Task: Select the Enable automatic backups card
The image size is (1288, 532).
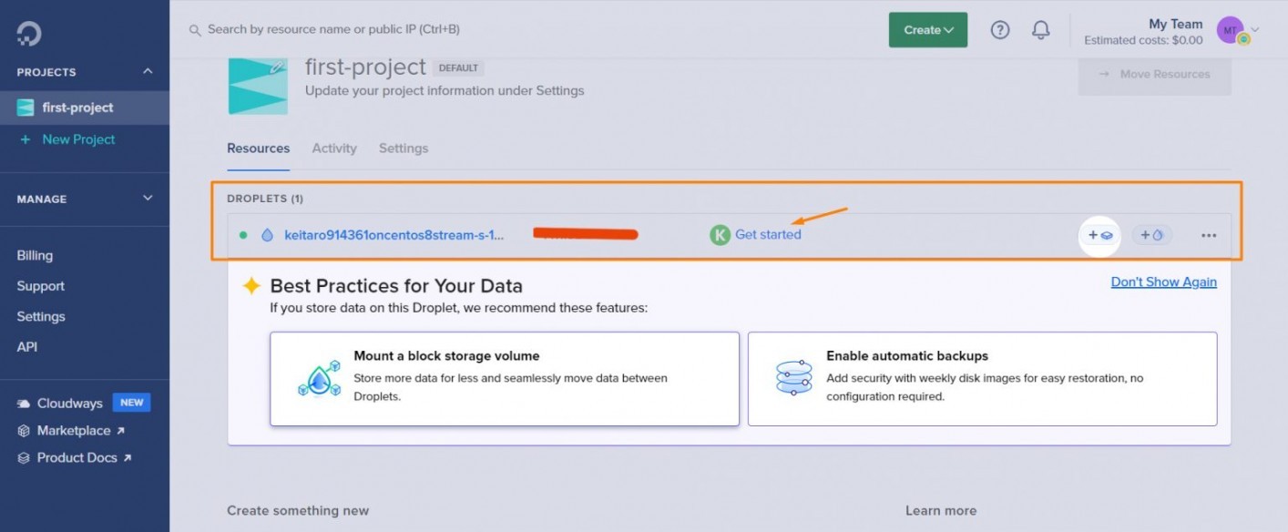Action: (982, 379)
